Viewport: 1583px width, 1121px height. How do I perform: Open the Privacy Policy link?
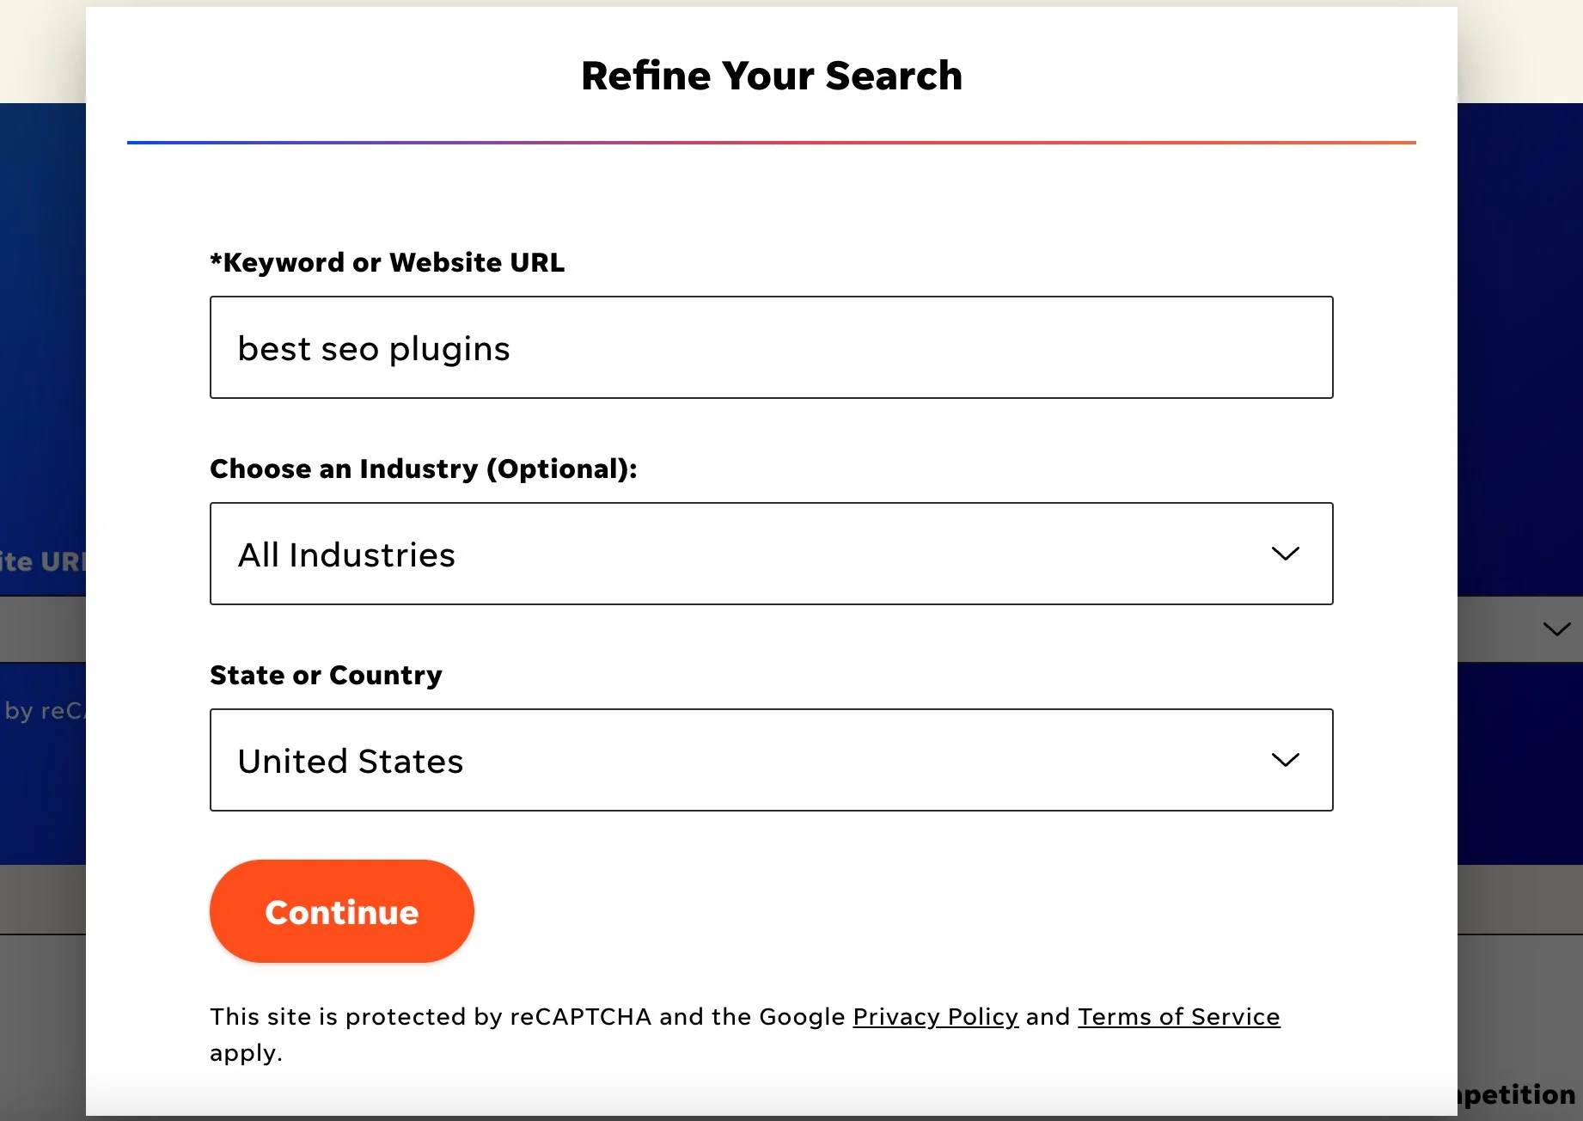pos(935,1017)
